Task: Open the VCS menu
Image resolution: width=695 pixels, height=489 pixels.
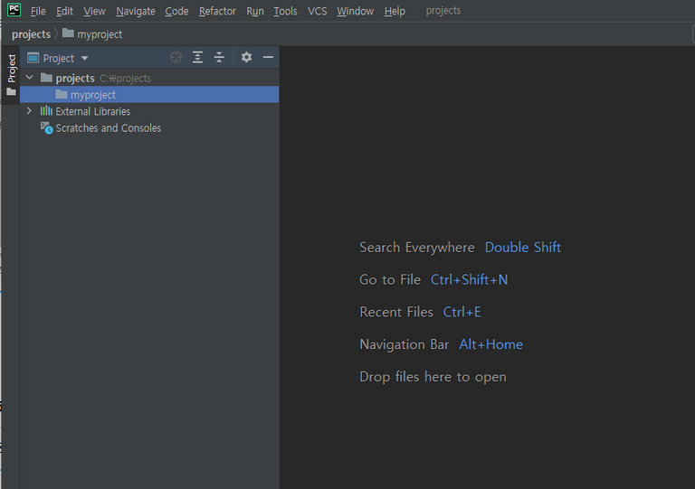Action: coord(318,11)
